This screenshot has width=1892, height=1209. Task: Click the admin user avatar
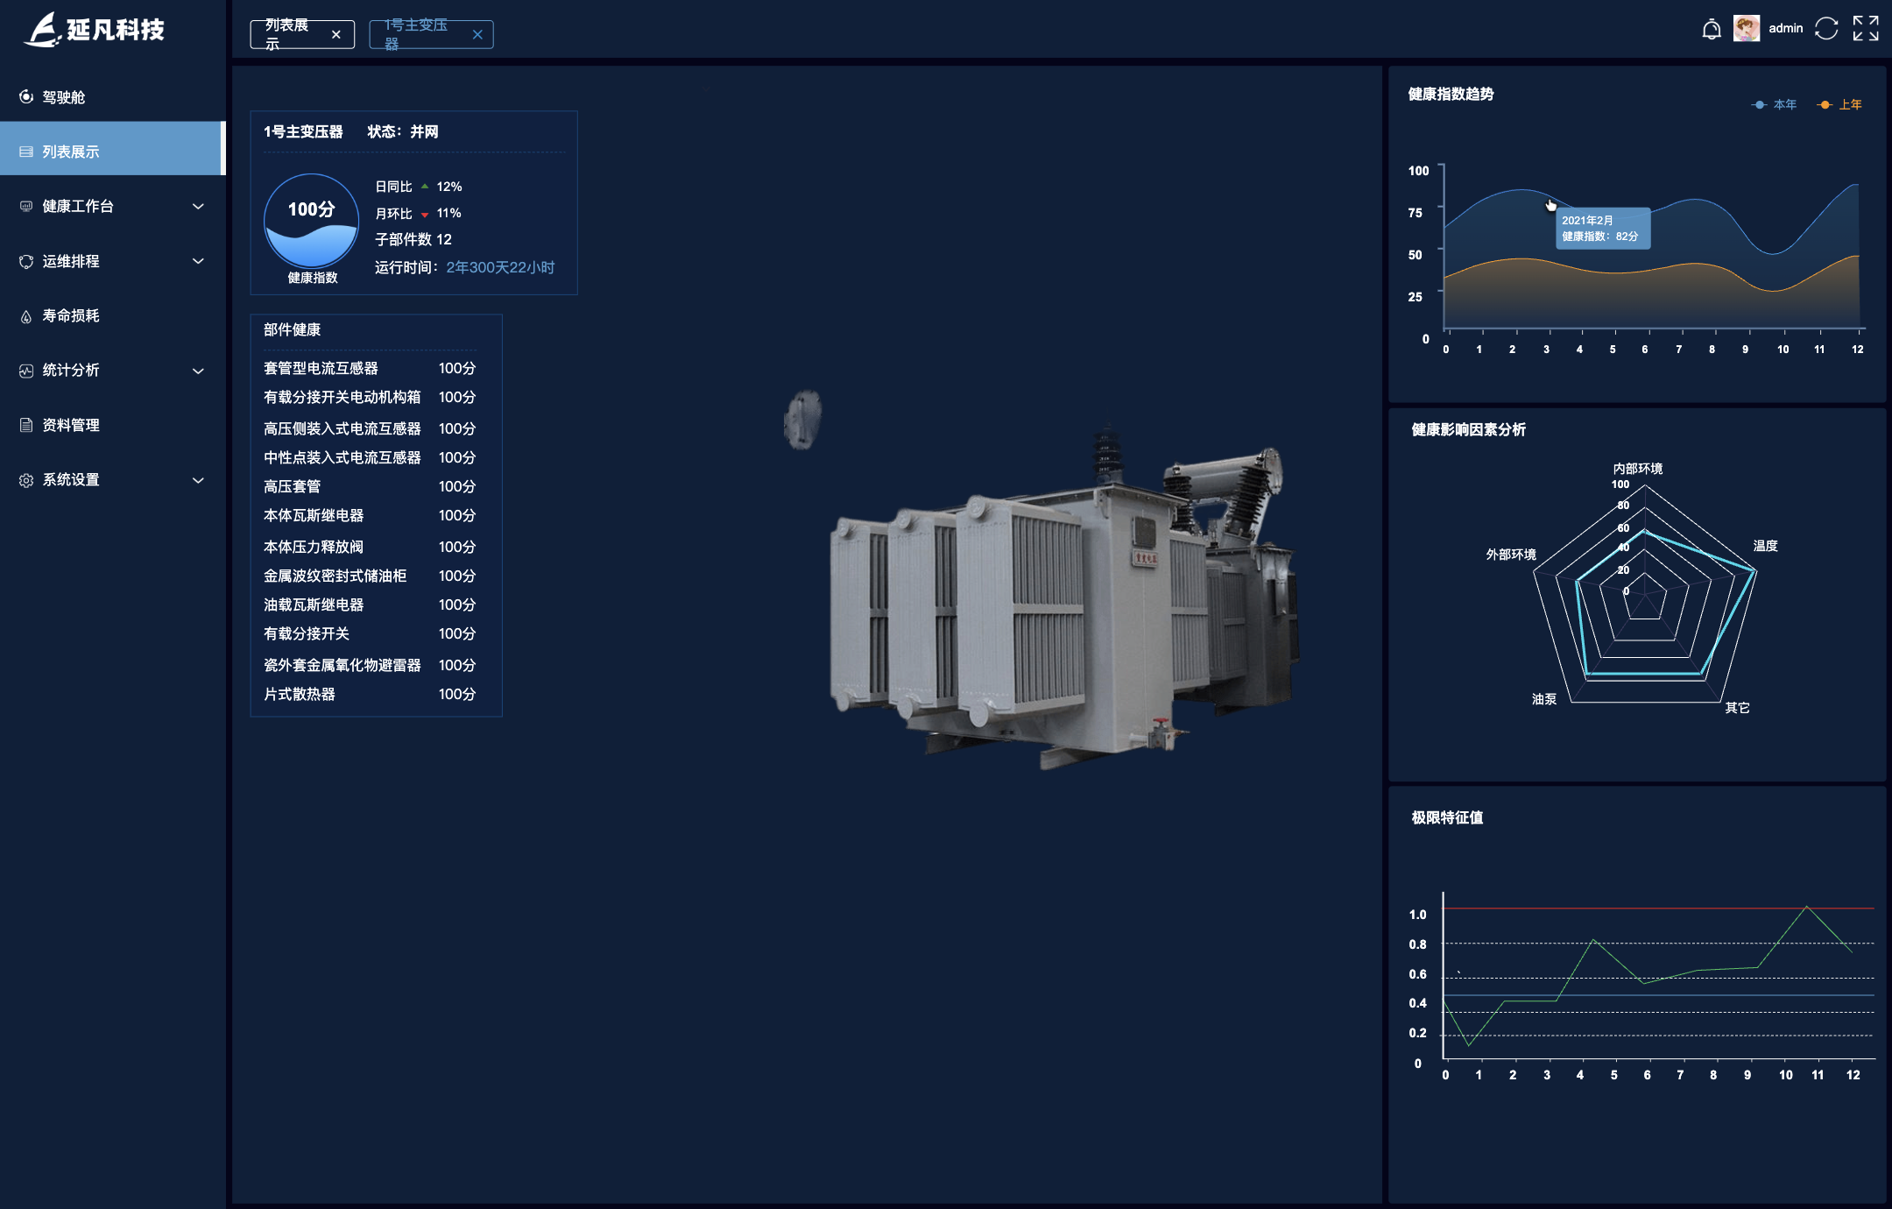coord(1746,29)
